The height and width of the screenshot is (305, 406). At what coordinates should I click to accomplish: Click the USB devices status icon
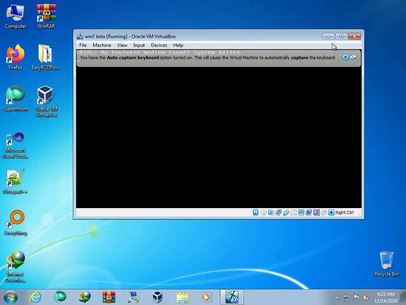tap(286, 212)
